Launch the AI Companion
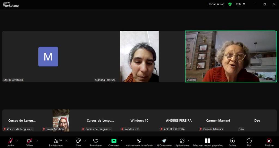 tap(164, 142)
